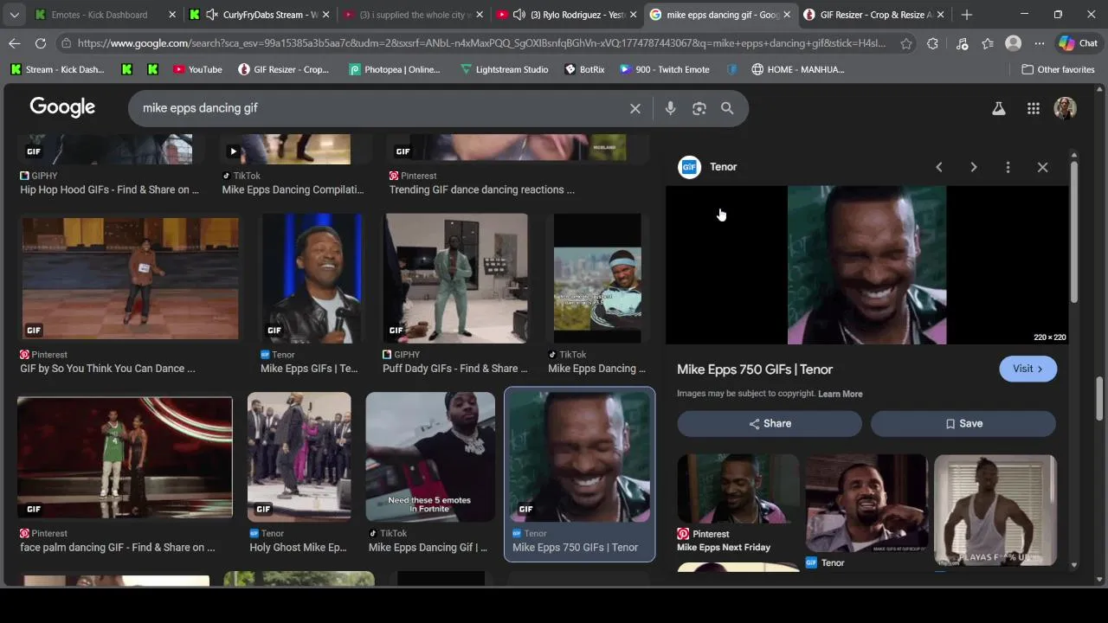Close the Emotes - Kick Dashboard tab
This screenshot has height=623, width=1108.
(x=172, y=15)
